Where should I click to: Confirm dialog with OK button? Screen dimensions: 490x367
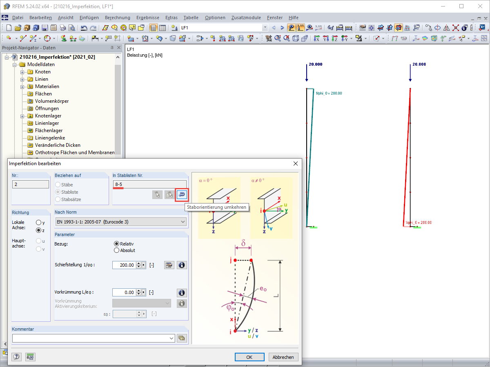(249, 357)
